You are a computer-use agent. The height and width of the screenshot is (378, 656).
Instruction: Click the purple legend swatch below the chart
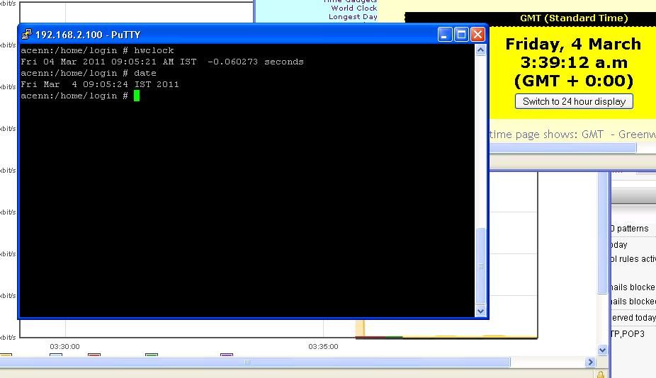(x=227, y=355)
